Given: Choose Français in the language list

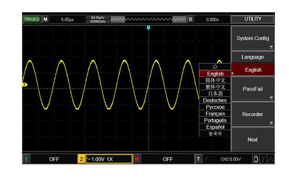Looking at the screenshot, I should pyautogui.click(x=215, y=114).
